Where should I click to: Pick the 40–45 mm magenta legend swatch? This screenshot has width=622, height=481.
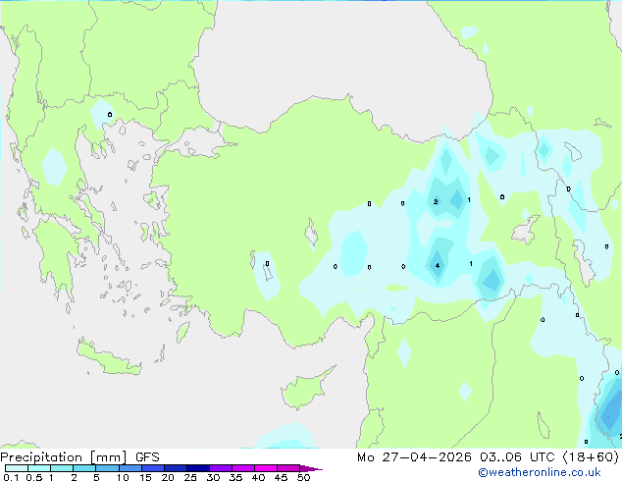tap(266, 468)
